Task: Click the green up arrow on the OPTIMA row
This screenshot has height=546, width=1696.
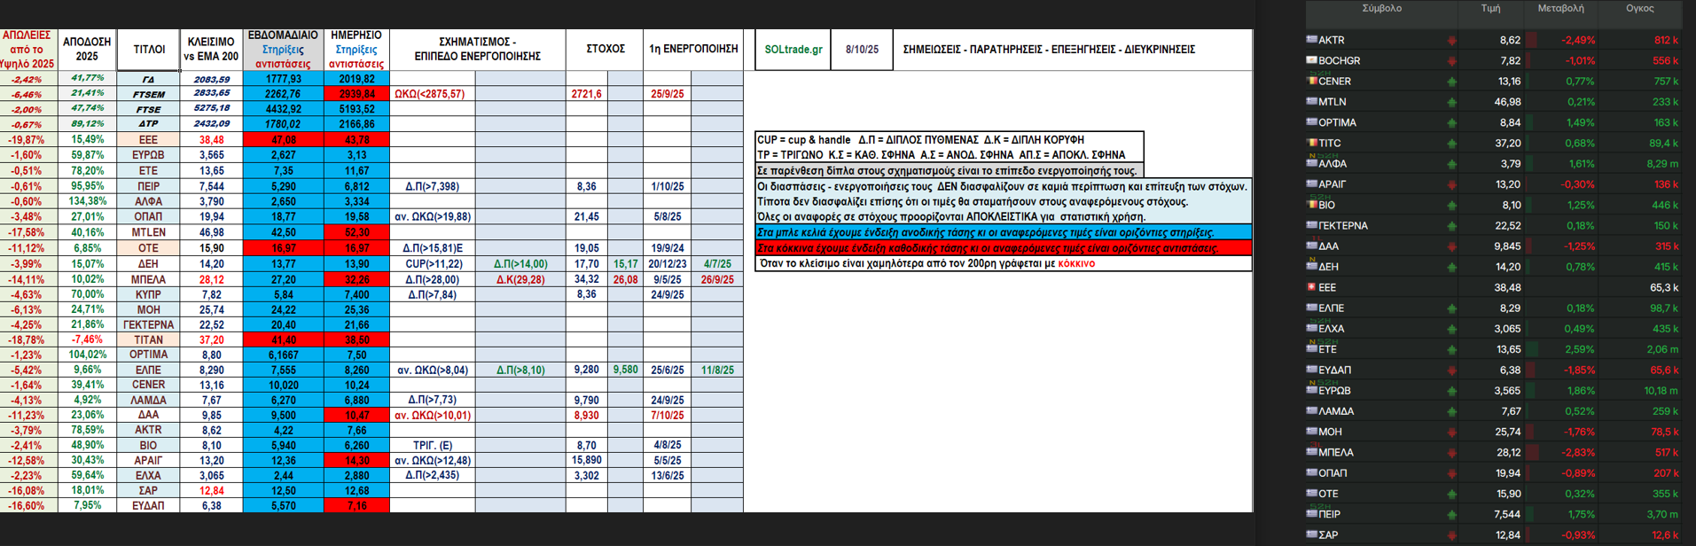Action: pyautogui.click(x=1451, y=123)
